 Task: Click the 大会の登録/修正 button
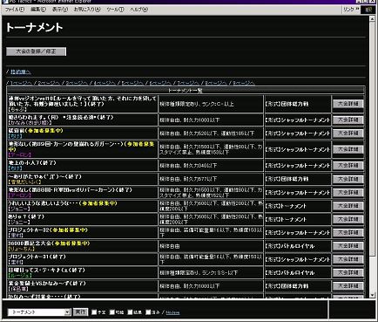(36, 51)
